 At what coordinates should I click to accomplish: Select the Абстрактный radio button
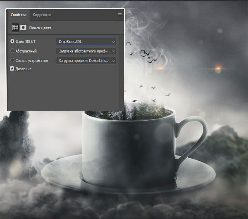[x=12, y=51]
